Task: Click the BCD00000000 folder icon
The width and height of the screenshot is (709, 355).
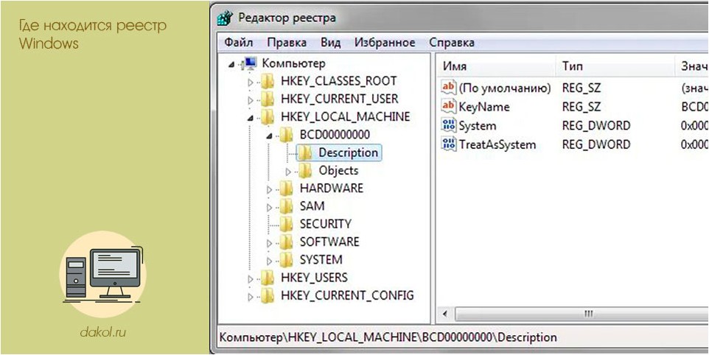Action: point(286,135)
